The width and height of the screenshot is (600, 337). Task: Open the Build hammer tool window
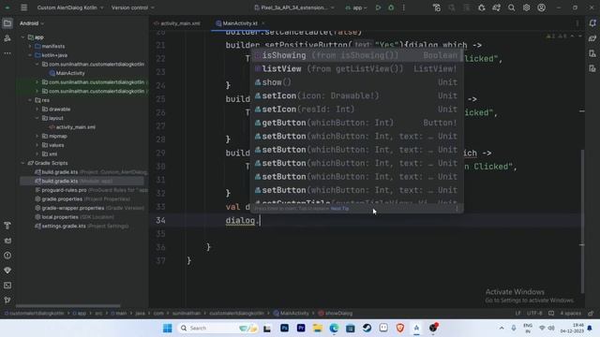click(7, 226)
